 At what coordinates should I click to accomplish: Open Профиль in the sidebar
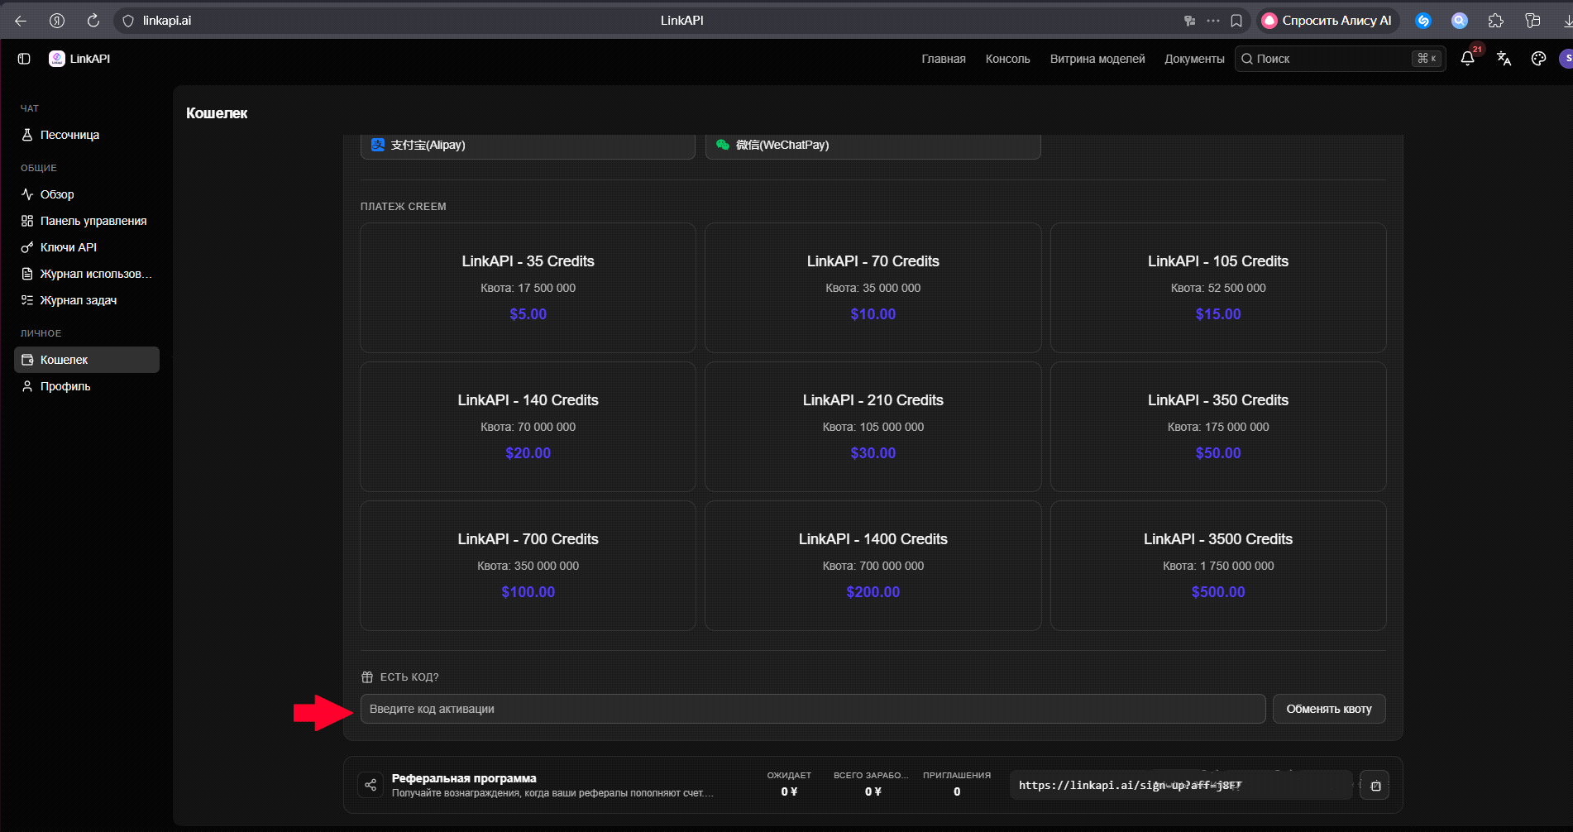87,386
